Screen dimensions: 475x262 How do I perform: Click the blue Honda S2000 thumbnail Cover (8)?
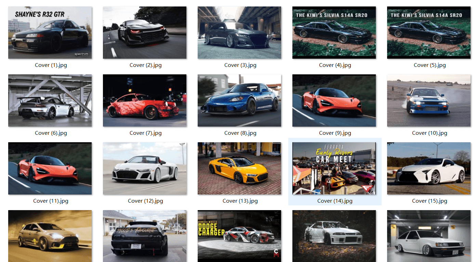(x=239, y=100)
